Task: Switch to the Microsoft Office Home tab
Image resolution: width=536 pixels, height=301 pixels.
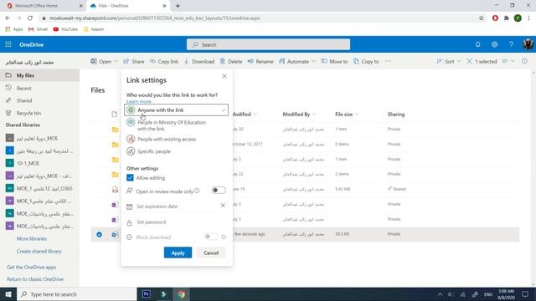Action: pos(44,6)
